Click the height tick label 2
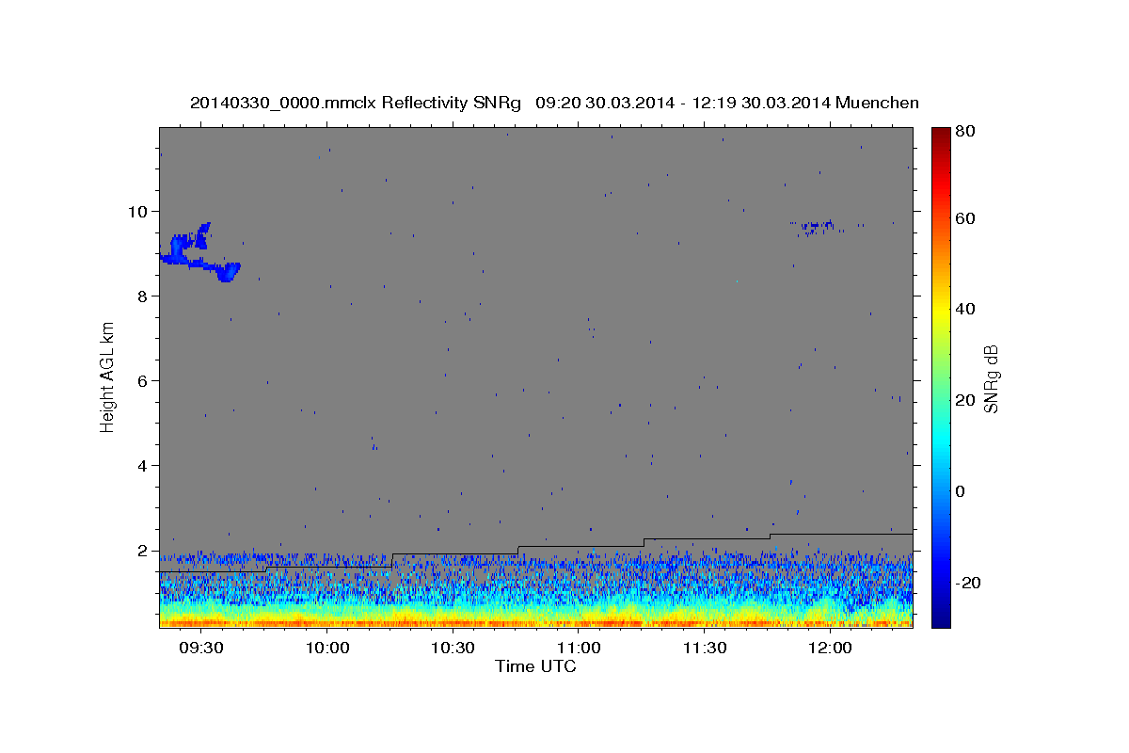1129x753 pixels. [144, 551]
